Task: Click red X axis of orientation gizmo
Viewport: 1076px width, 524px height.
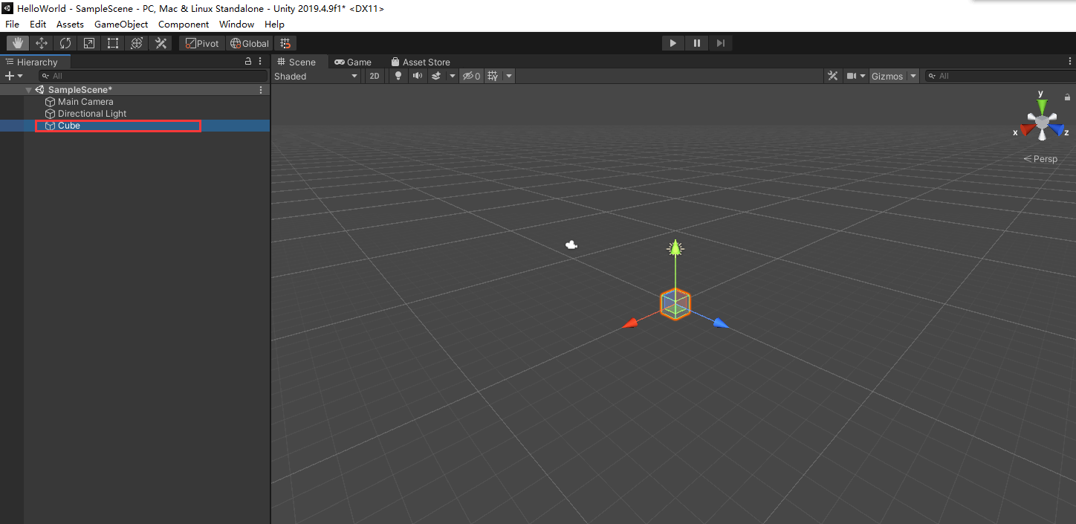Action: click(1027, 130)
